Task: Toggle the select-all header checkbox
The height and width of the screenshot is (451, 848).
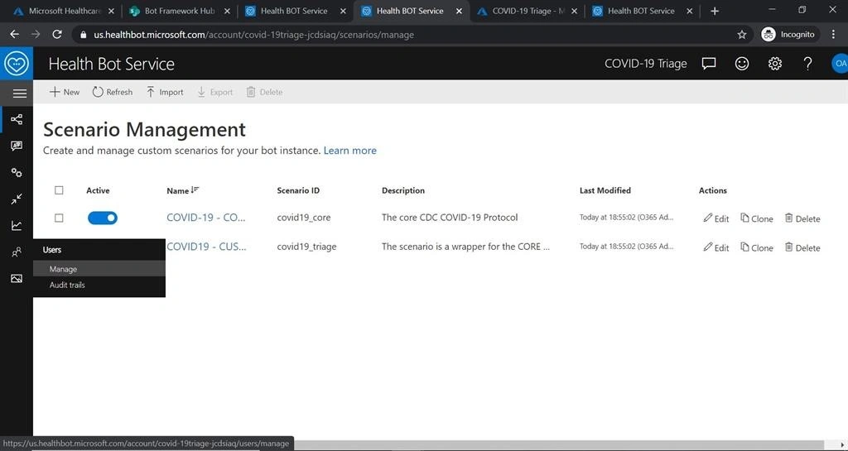Action: click(x=59, y=190)
